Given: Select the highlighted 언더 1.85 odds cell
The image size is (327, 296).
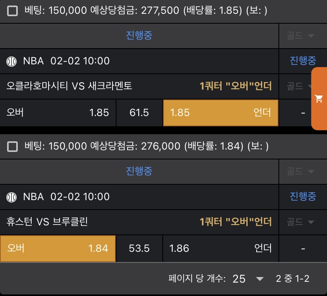Looking at the screenshot, I should pyautogui.click(x=220, y=113).
